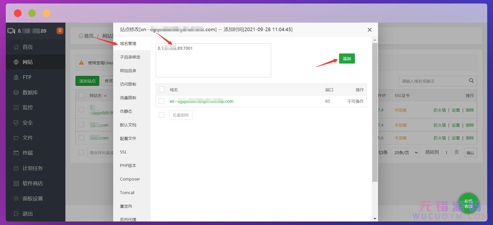This screenshot has width=493, height=225.
Task: Toggle the select-all checkbox in domain table header
Action: click(161, 90)
